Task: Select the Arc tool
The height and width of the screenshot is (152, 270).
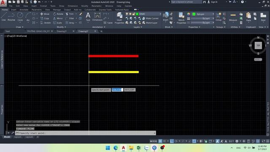Action: (x=28, y=17)
